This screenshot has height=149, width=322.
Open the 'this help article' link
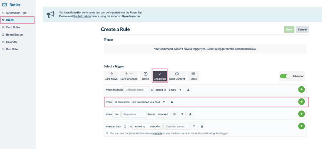(82, 16)
